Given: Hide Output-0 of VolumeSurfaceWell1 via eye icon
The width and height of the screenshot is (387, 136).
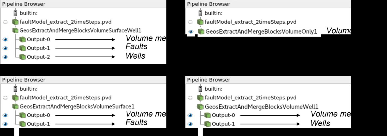Looking at the screenshot, I should 5,39.
